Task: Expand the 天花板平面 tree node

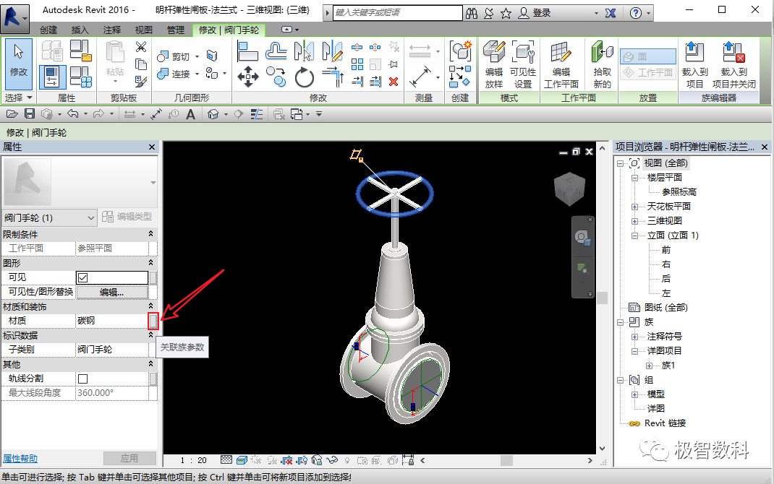Action: pos(635,207)
